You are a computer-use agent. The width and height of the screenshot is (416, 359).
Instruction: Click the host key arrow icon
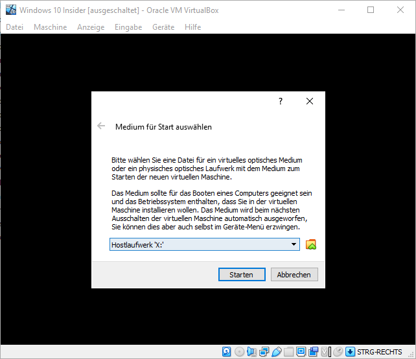pyautogui.click(x=350, y=352)
